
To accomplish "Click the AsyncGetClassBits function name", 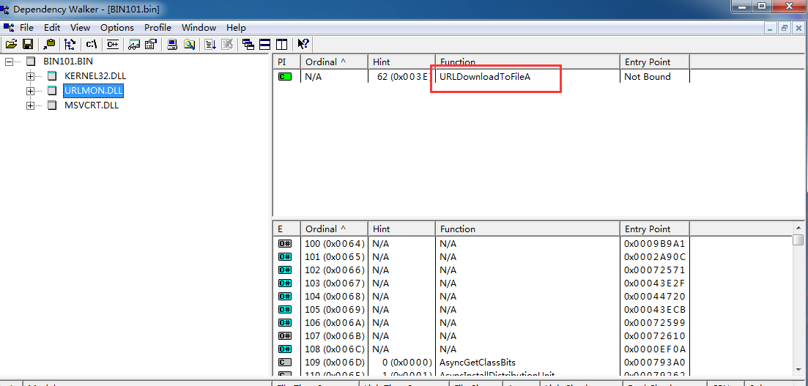I will tap(478, 363).
